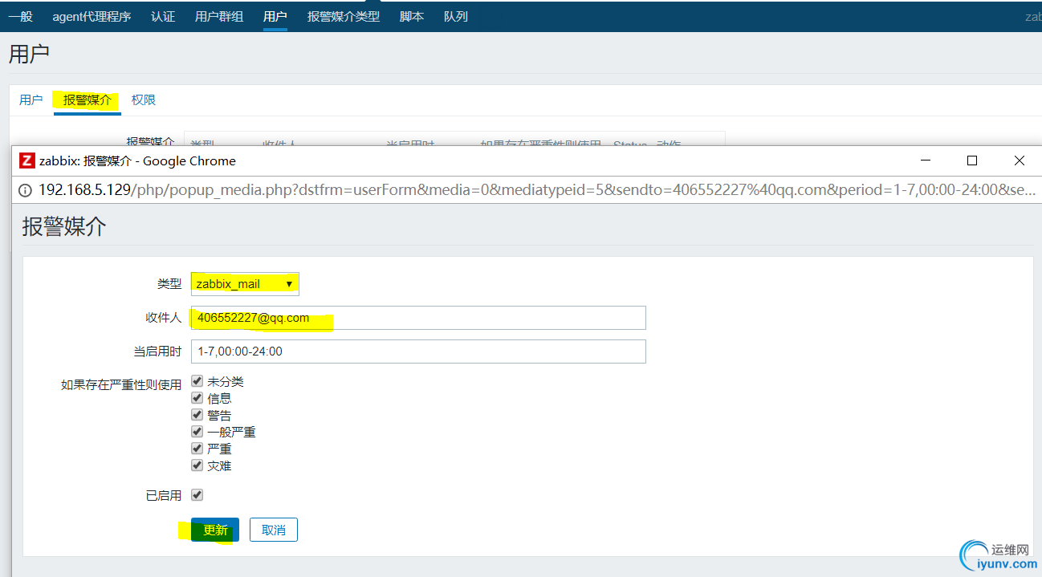Open agent代理程序 menu item

[x=92, y=16]
